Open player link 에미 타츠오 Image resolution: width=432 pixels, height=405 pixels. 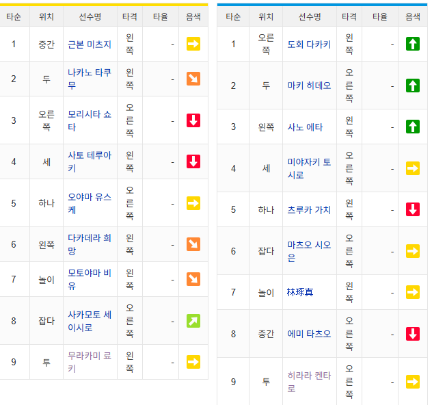point(309,334)
